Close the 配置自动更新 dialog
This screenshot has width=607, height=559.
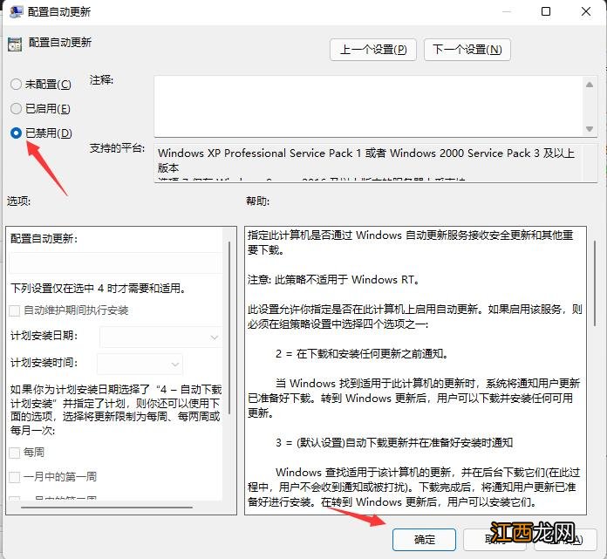[x=586, y=11]
